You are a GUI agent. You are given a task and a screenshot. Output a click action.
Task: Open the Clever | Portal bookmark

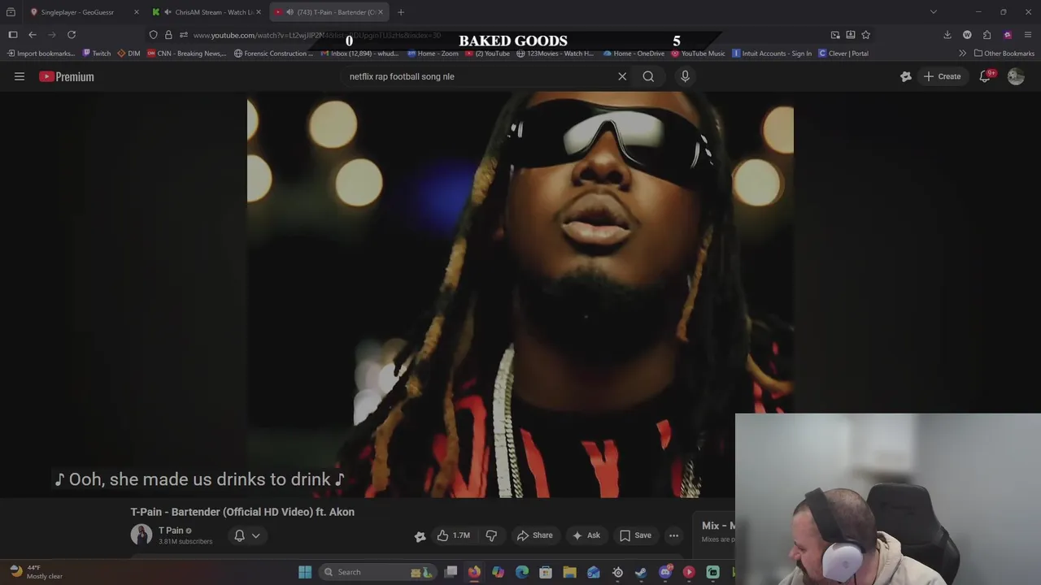coord(843,54)
